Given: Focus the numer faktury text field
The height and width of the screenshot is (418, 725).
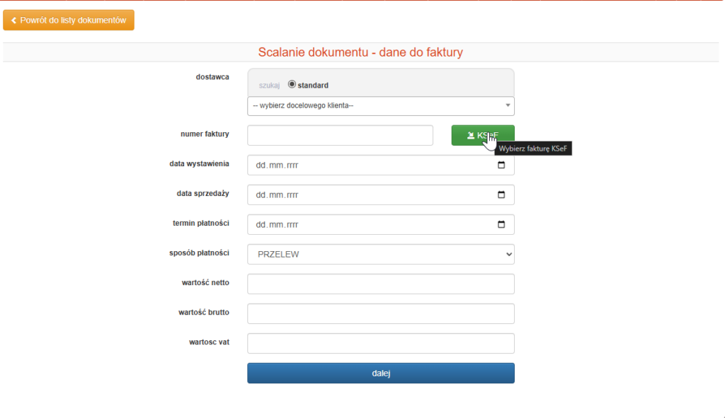Looking at the screenshot, I should [340, 136].
